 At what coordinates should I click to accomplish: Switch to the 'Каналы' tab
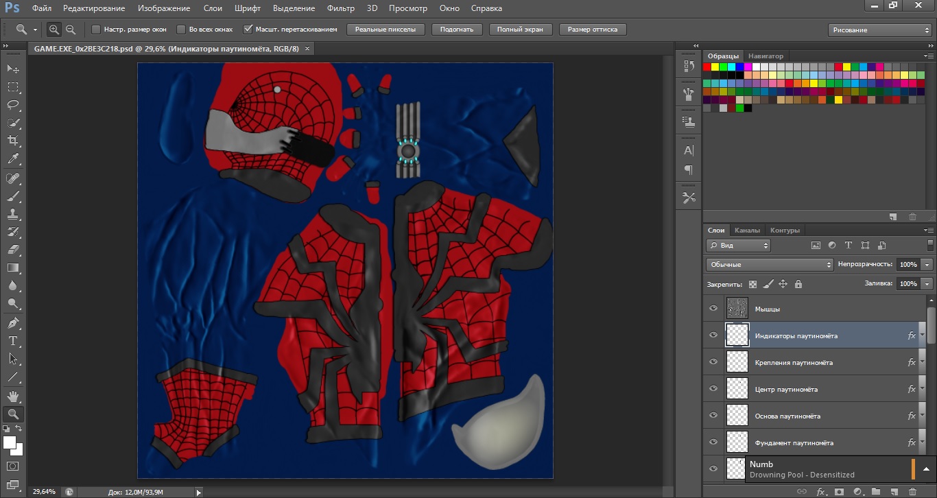(x=746, y=230)
